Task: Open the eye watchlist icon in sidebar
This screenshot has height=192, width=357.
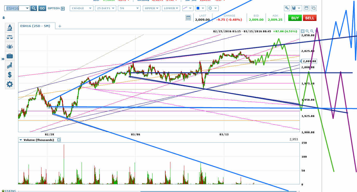Action: [x=10, y=46]
